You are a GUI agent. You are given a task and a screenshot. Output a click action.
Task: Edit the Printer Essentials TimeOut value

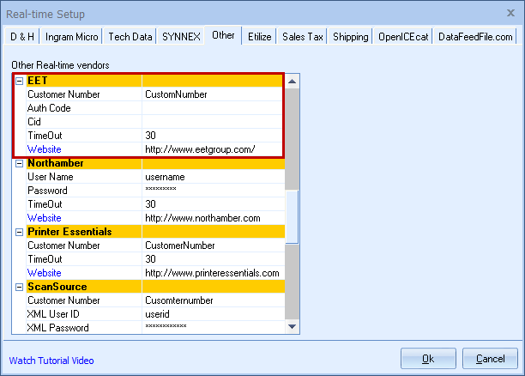point(214,259)
